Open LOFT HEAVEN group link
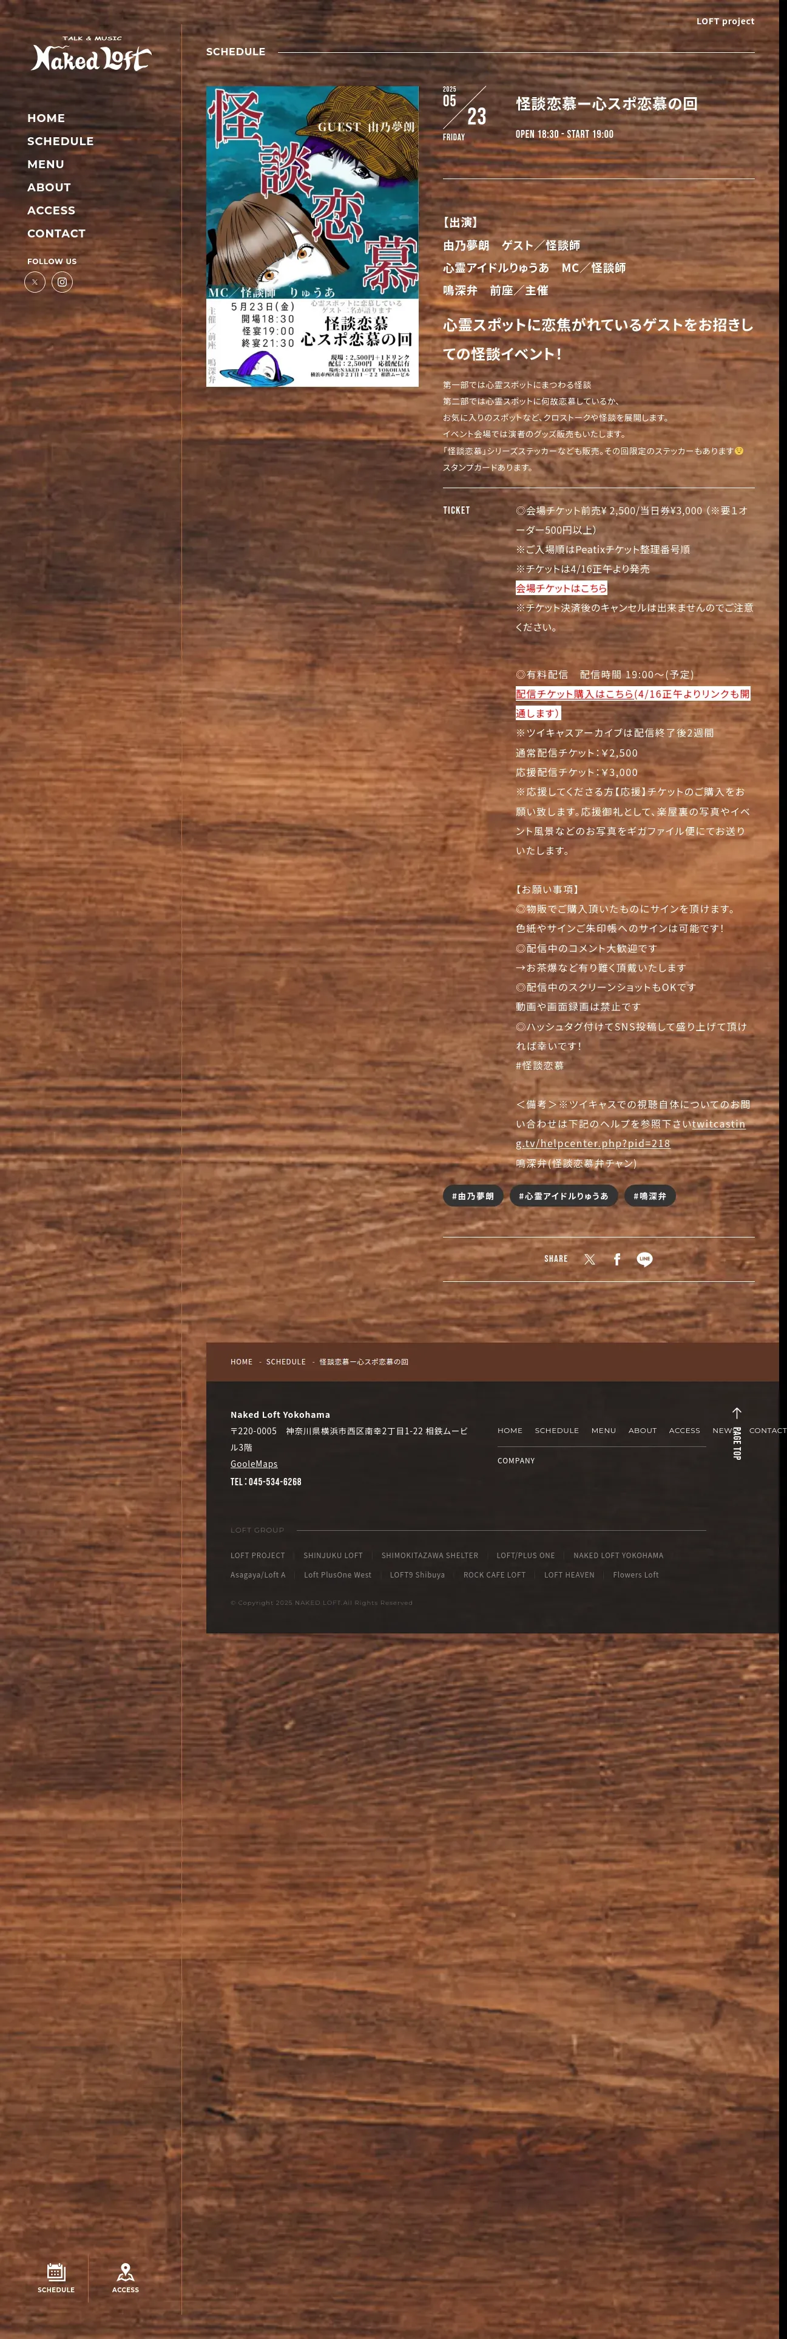The width and height of the screenshot is (787, 2339). [569, 1575]
